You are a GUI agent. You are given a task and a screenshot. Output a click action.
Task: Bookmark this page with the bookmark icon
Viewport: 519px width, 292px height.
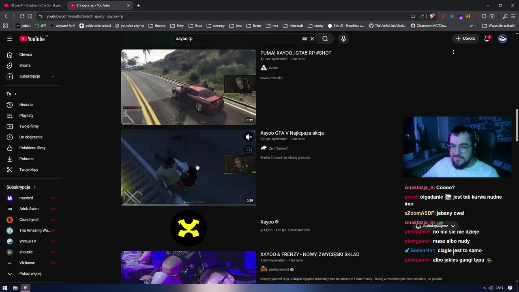(x=30, y=16)
